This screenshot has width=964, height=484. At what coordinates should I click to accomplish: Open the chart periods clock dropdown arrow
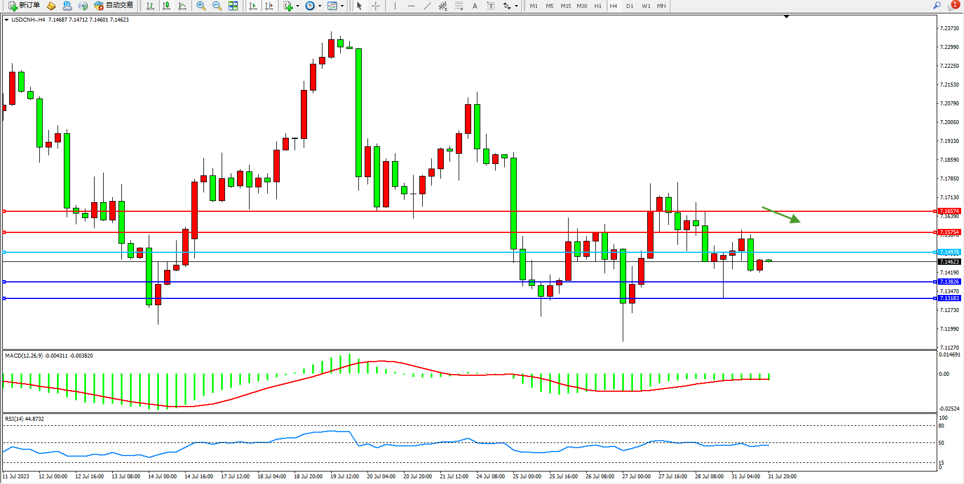pyautogui.click(x=320, y=6)
